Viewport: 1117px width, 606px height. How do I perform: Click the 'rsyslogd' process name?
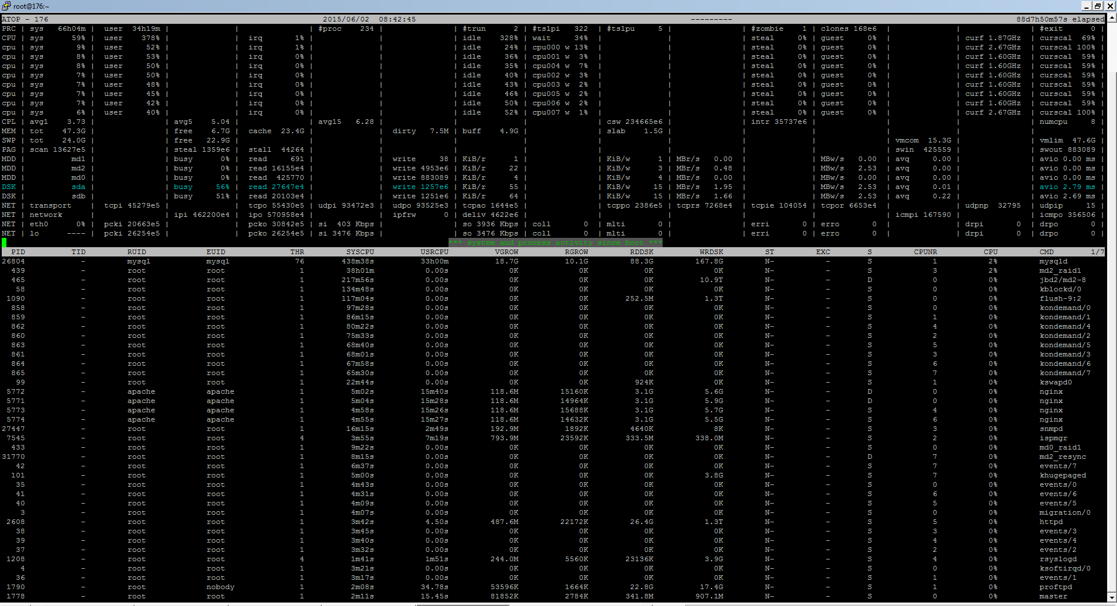(1058, 559)
